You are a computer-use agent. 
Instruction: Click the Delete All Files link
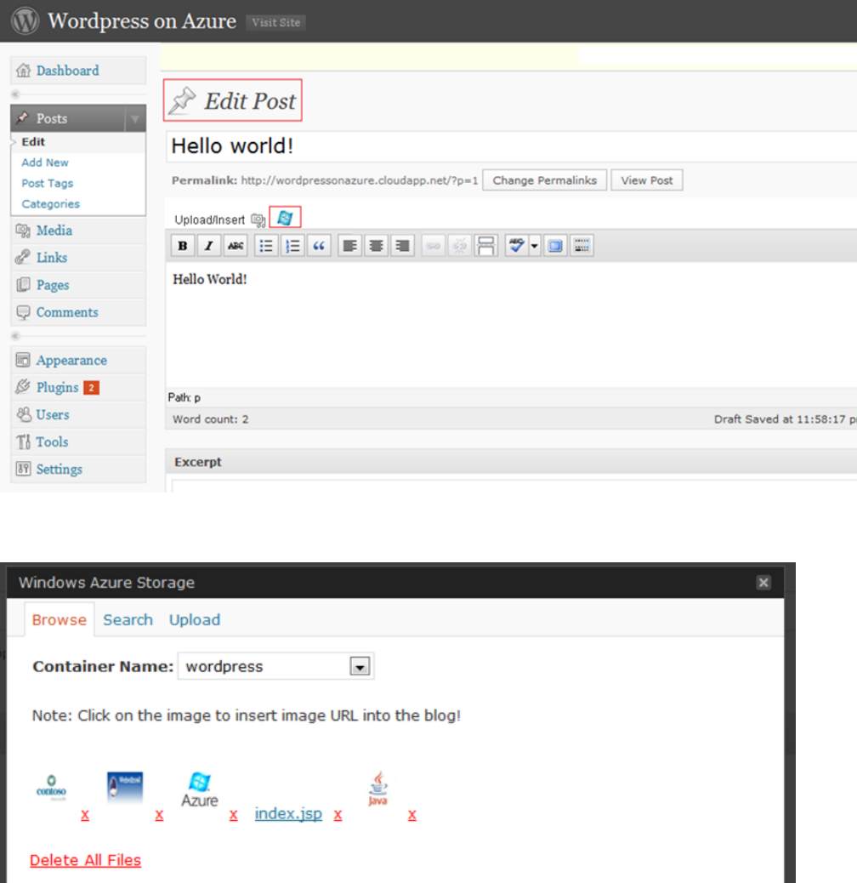(86, 860)
